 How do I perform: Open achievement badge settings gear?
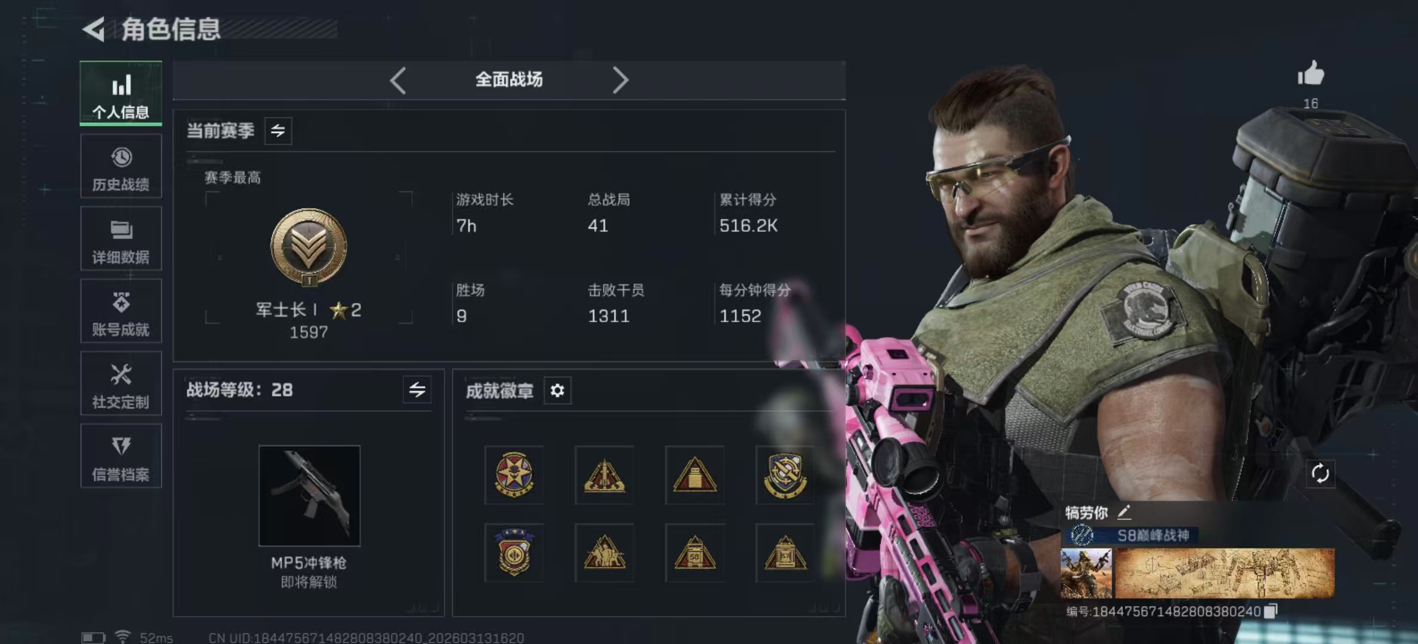point(557,391)
